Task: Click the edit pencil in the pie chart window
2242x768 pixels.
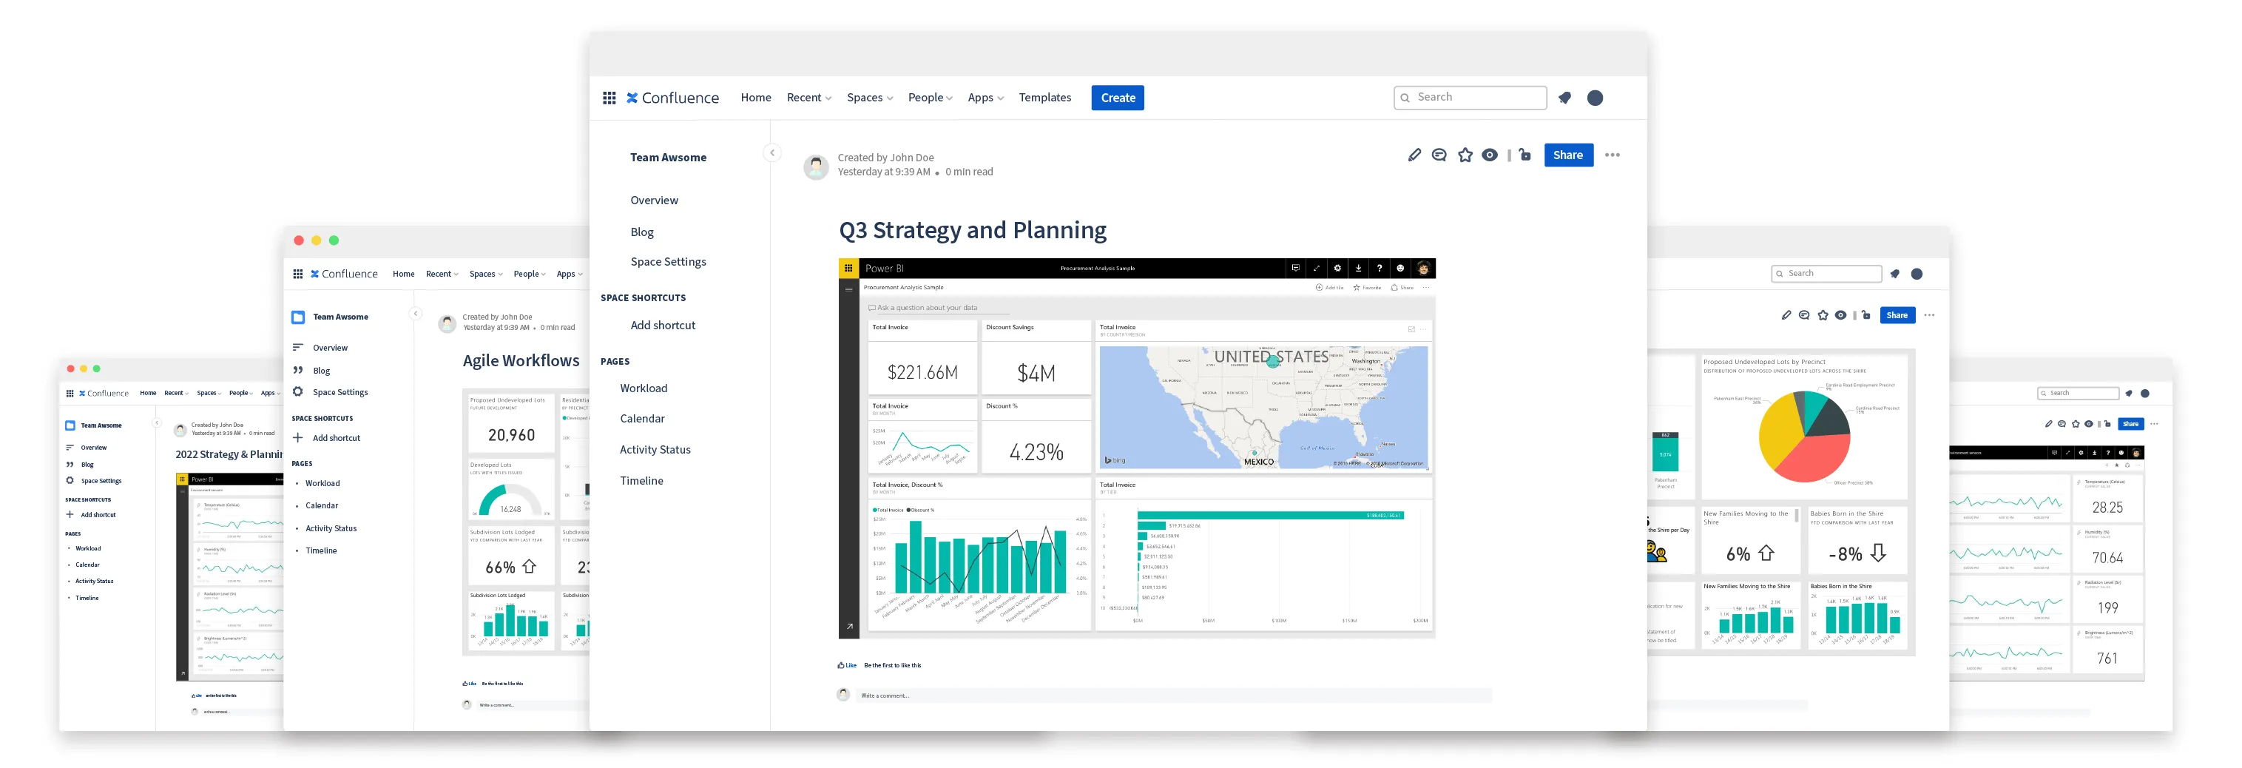Action: tap(1786, 315)
